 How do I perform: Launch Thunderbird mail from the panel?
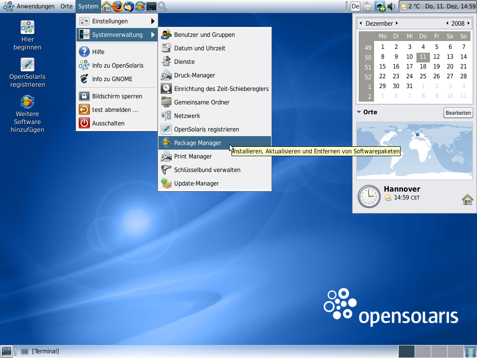pos(129,6)
